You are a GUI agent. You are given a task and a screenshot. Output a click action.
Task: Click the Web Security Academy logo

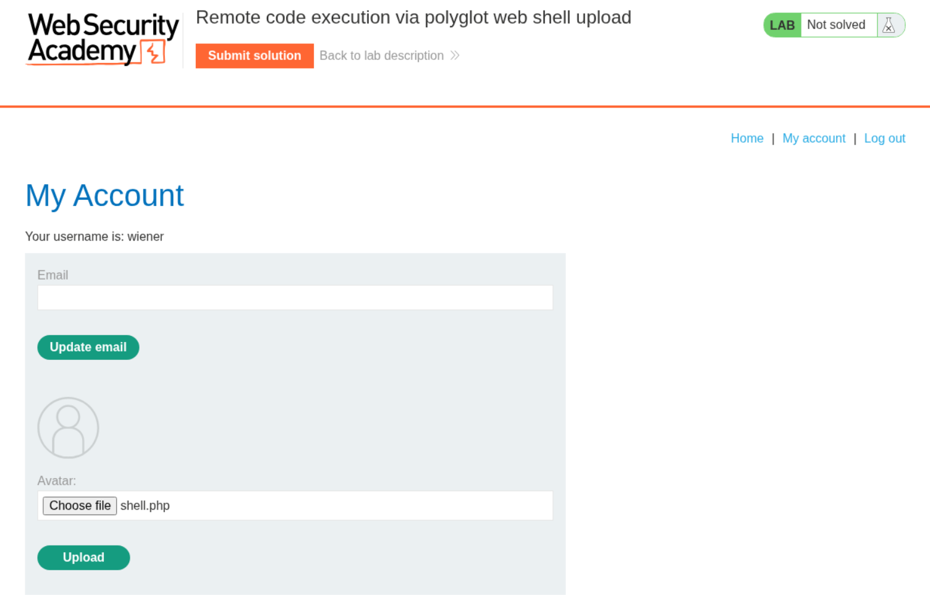click(x=103, y=38)
